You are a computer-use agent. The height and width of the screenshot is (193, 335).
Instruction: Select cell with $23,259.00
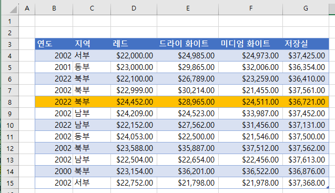pyautogui.click(x=251, y=79)
